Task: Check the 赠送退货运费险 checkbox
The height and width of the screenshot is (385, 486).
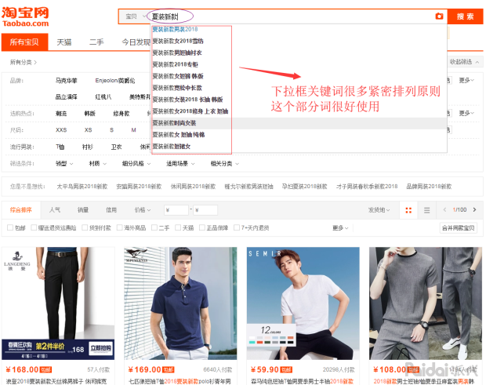Action: pyautogui.click(x=34, y=228)
